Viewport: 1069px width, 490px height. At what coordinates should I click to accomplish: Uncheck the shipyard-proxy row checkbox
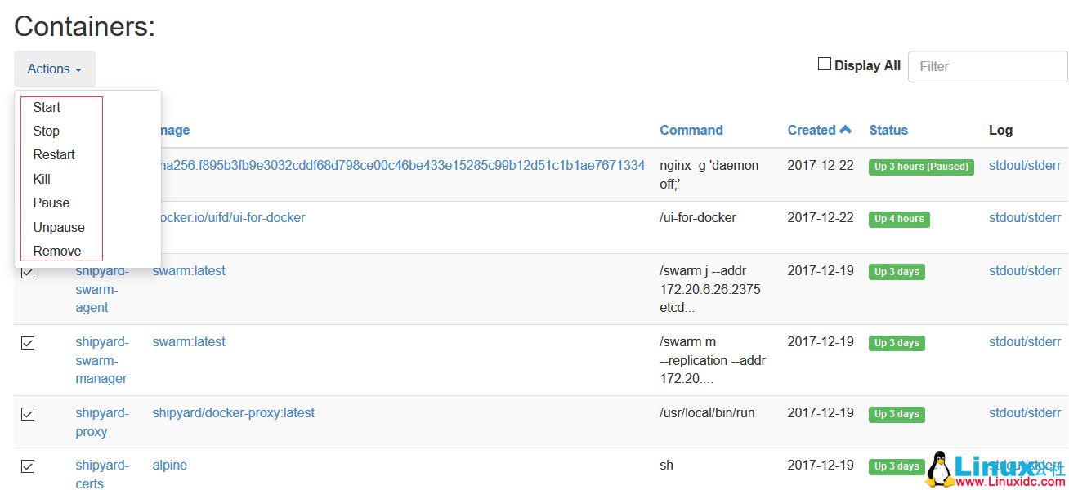coord(27,414)
